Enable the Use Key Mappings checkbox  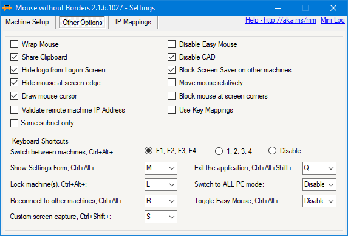[x=171, y=109]
